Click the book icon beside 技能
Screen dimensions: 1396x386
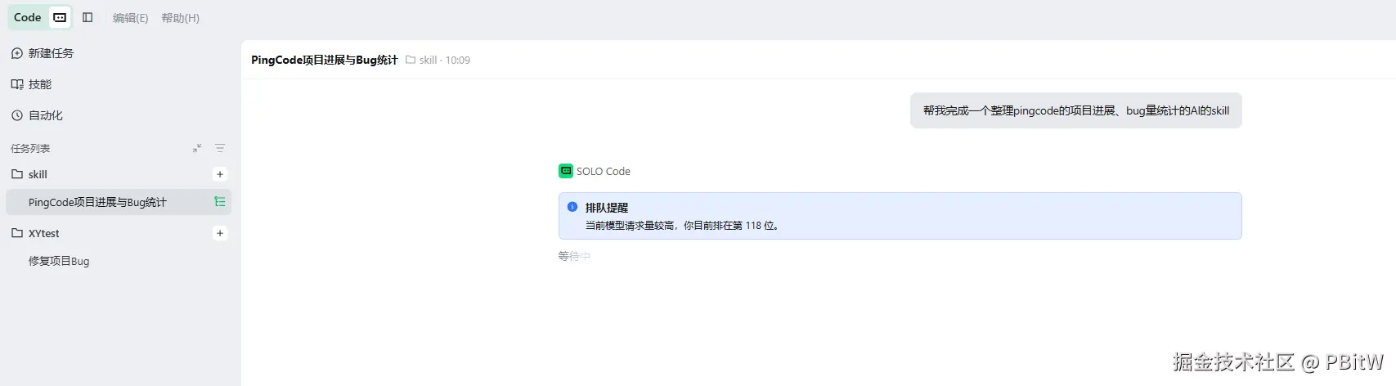(17, 84)
